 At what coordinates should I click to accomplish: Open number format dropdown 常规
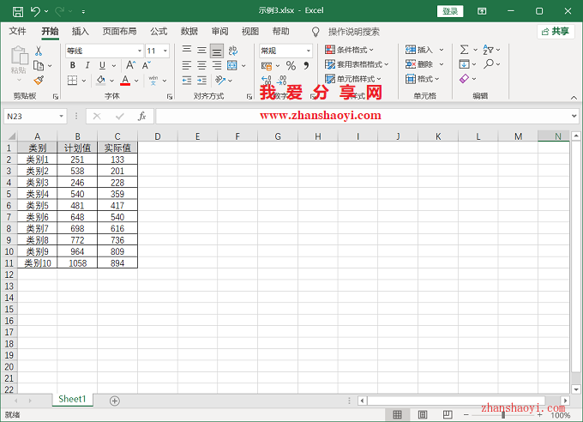[x=309, y=51]
